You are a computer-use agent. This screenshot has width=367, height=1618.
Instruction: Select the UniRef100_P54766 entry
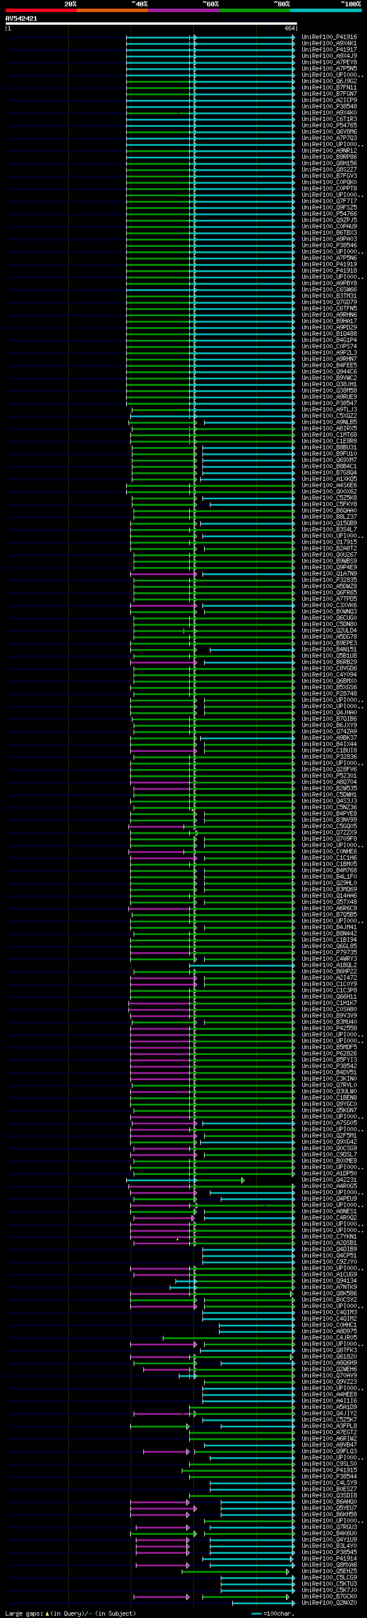pyautogui.click(x=329, y=214)
